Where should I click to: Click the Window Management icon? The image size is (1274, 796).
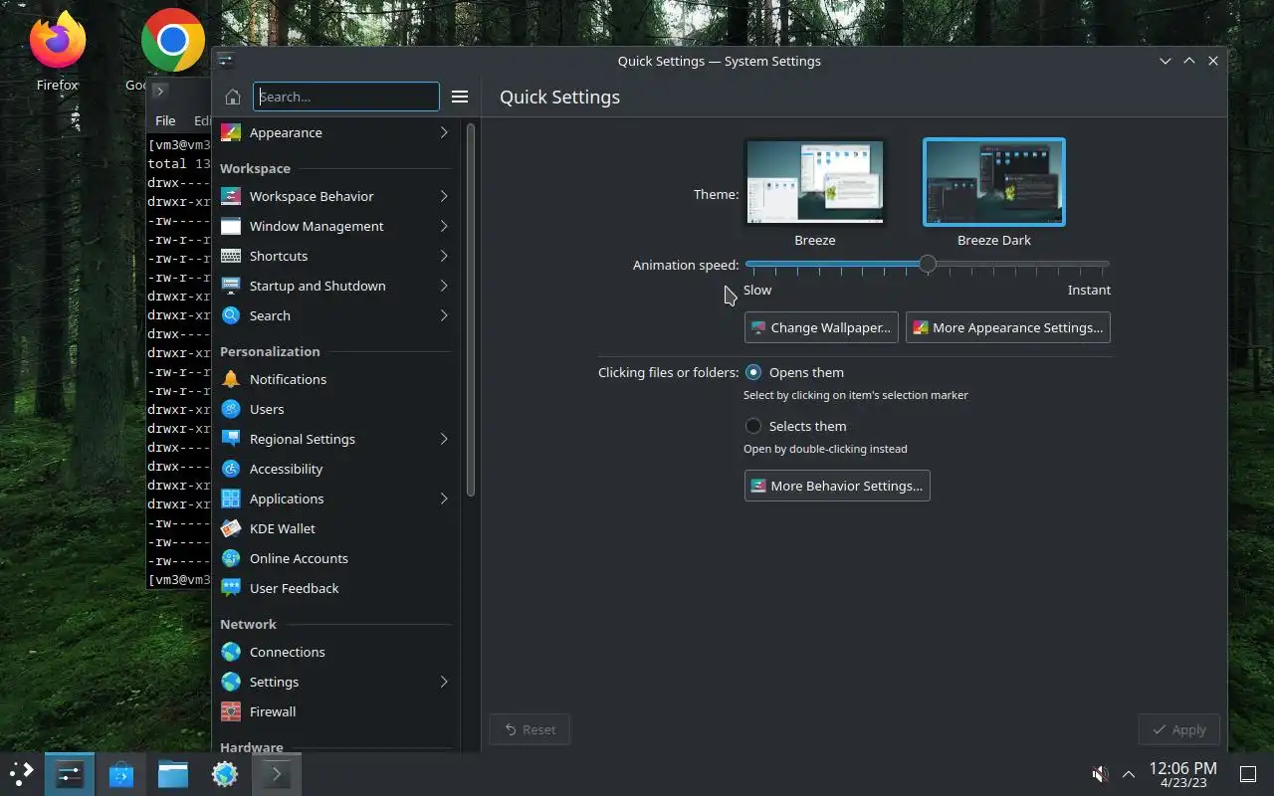(231, 226)
